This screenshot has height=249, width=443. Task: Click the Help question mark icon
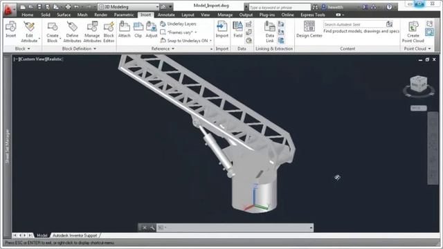389,7
